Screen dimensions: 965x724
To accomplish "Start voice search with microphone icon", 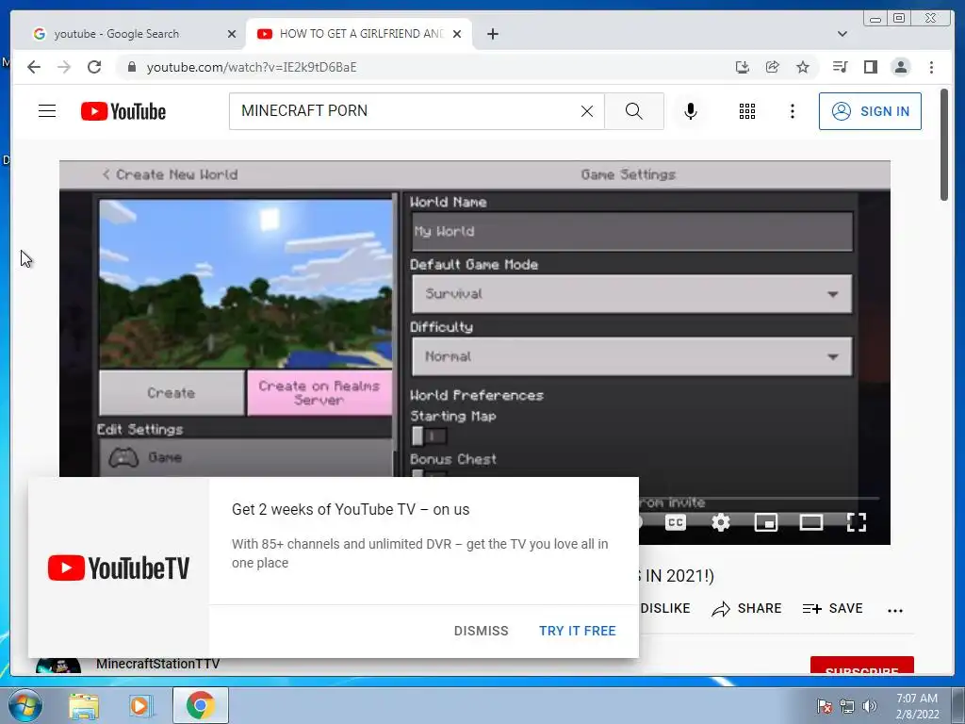I will [x=691, y=111].
